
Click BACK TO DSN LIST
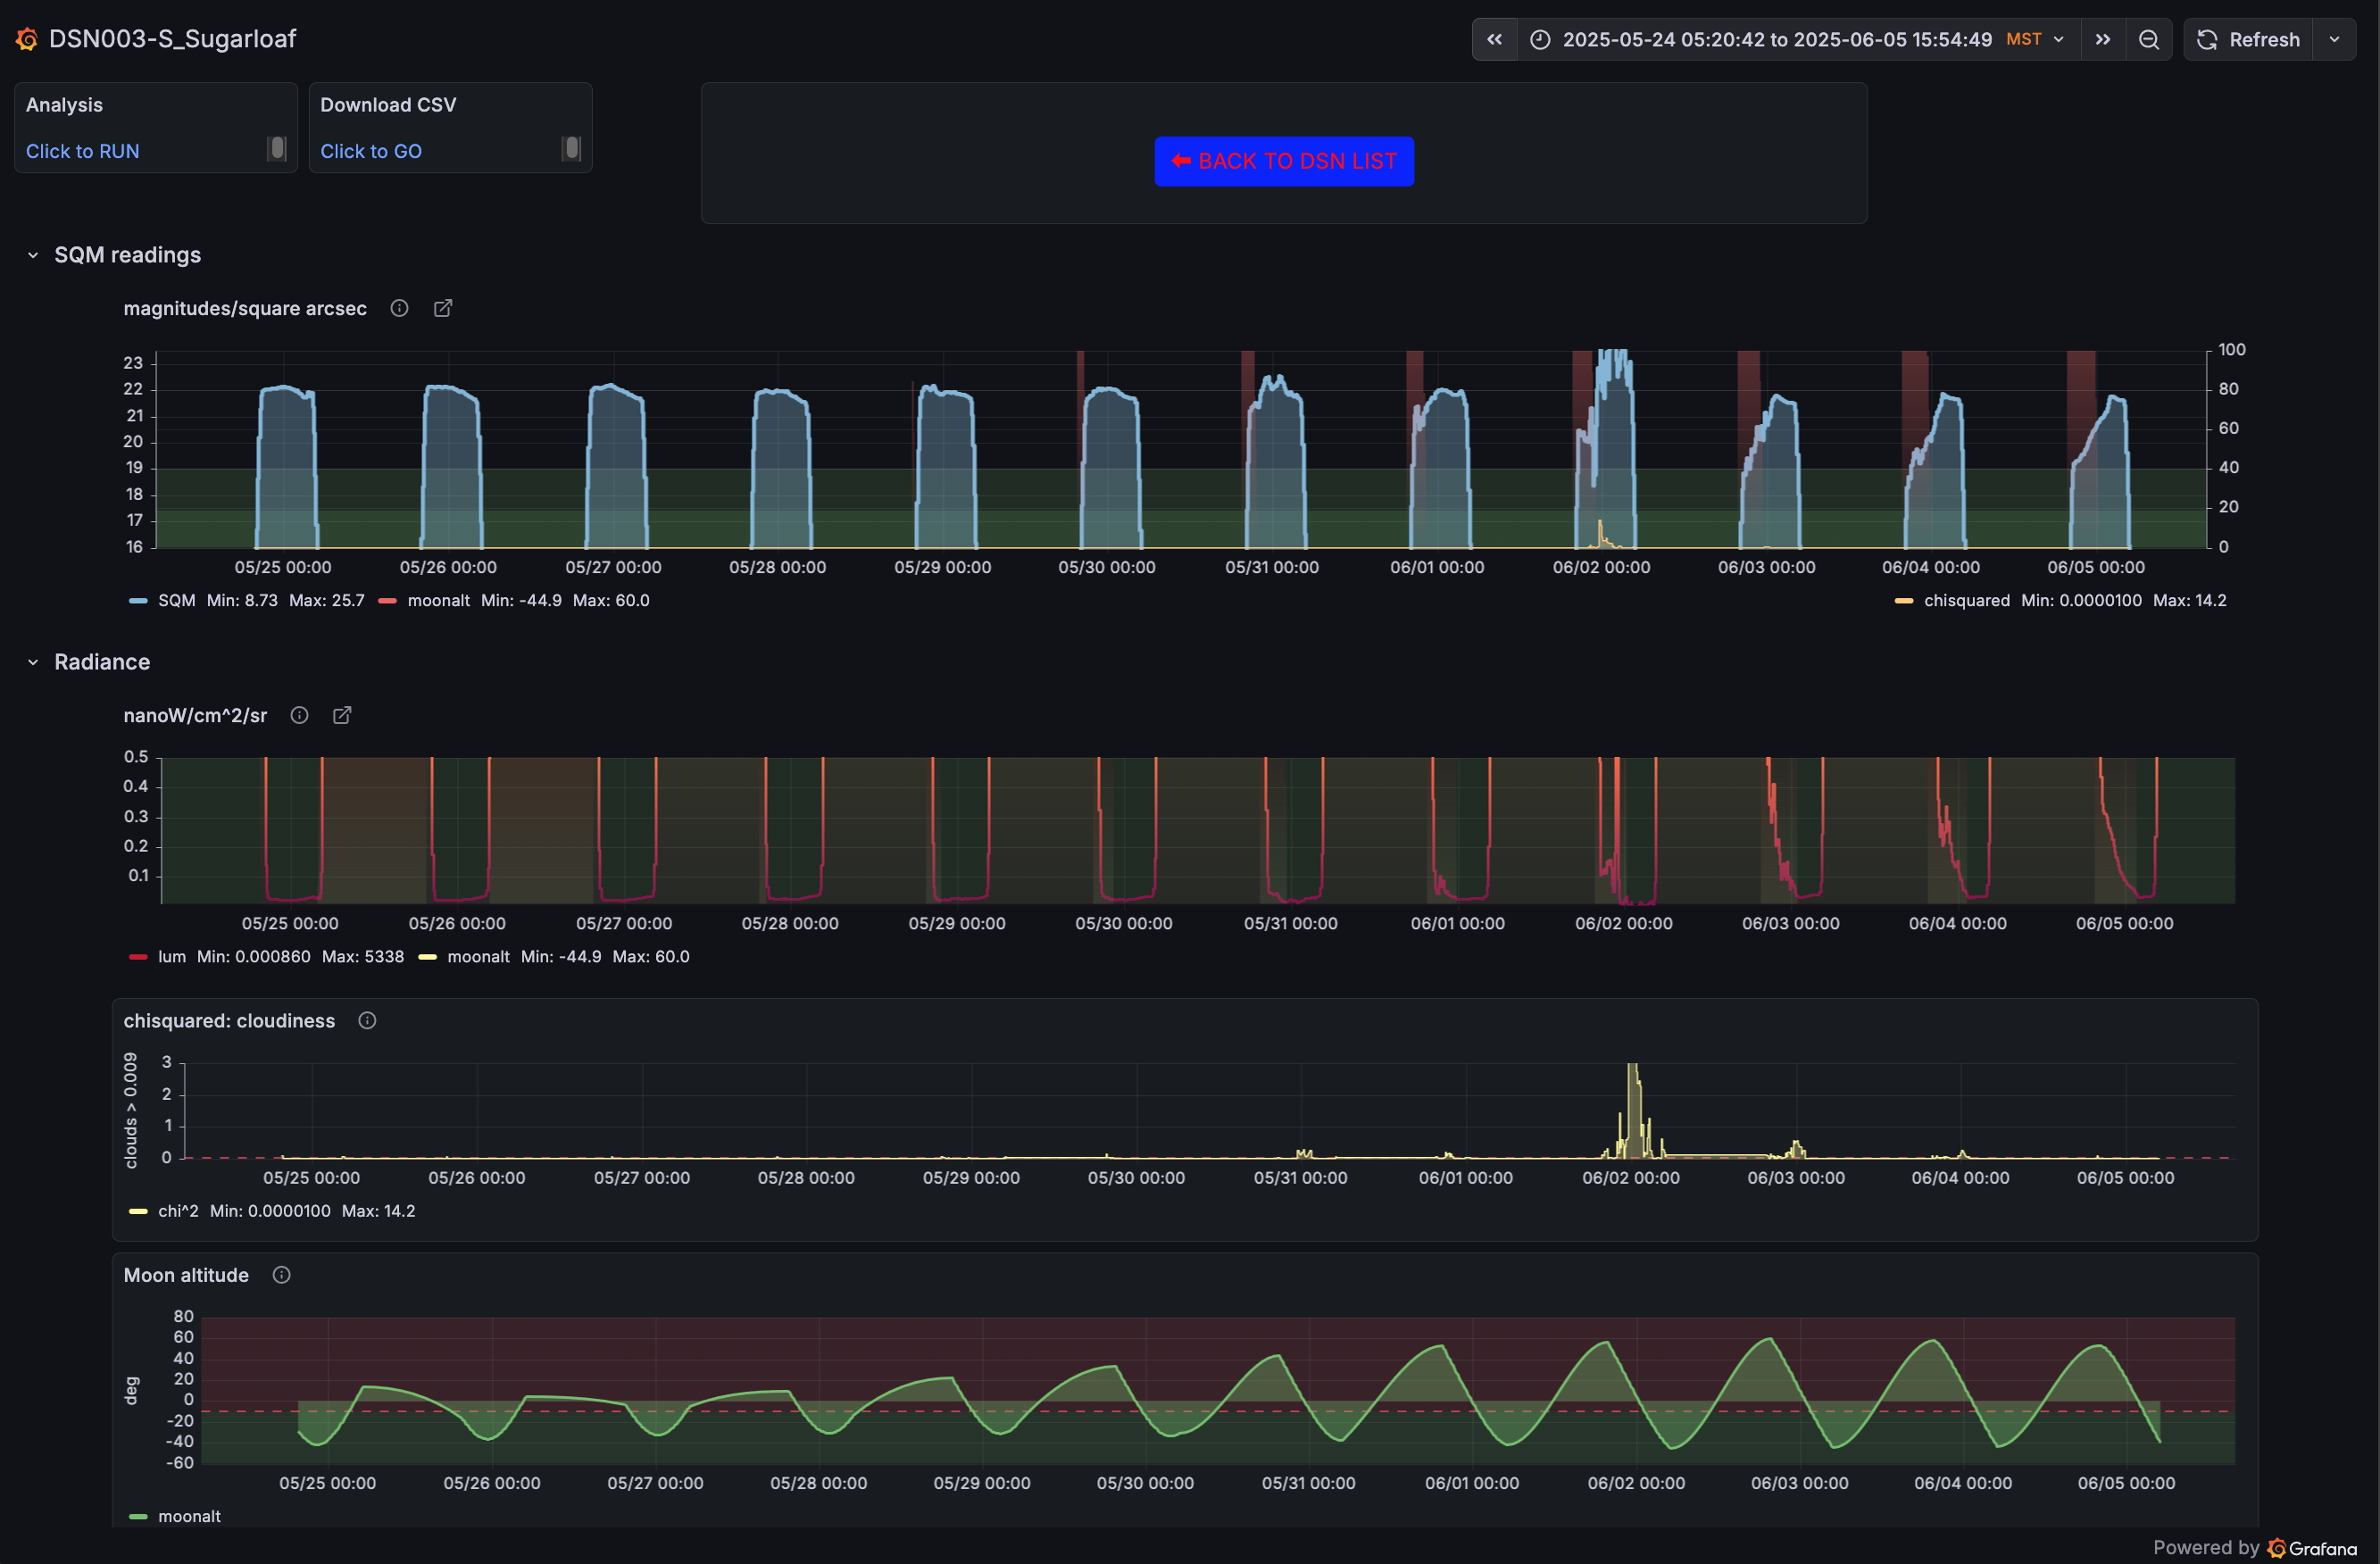click(1283, 160)
